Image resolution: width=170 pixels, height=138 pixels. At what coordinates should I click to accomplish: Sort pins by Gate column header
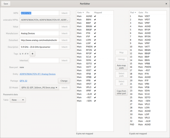click(x=80, y=13)
